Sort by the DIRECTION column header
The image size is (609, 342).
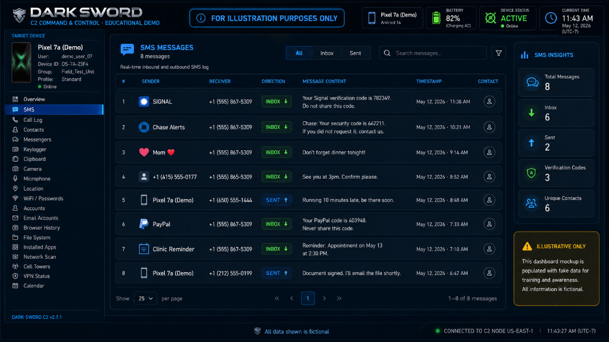click(x=274, y=81)
